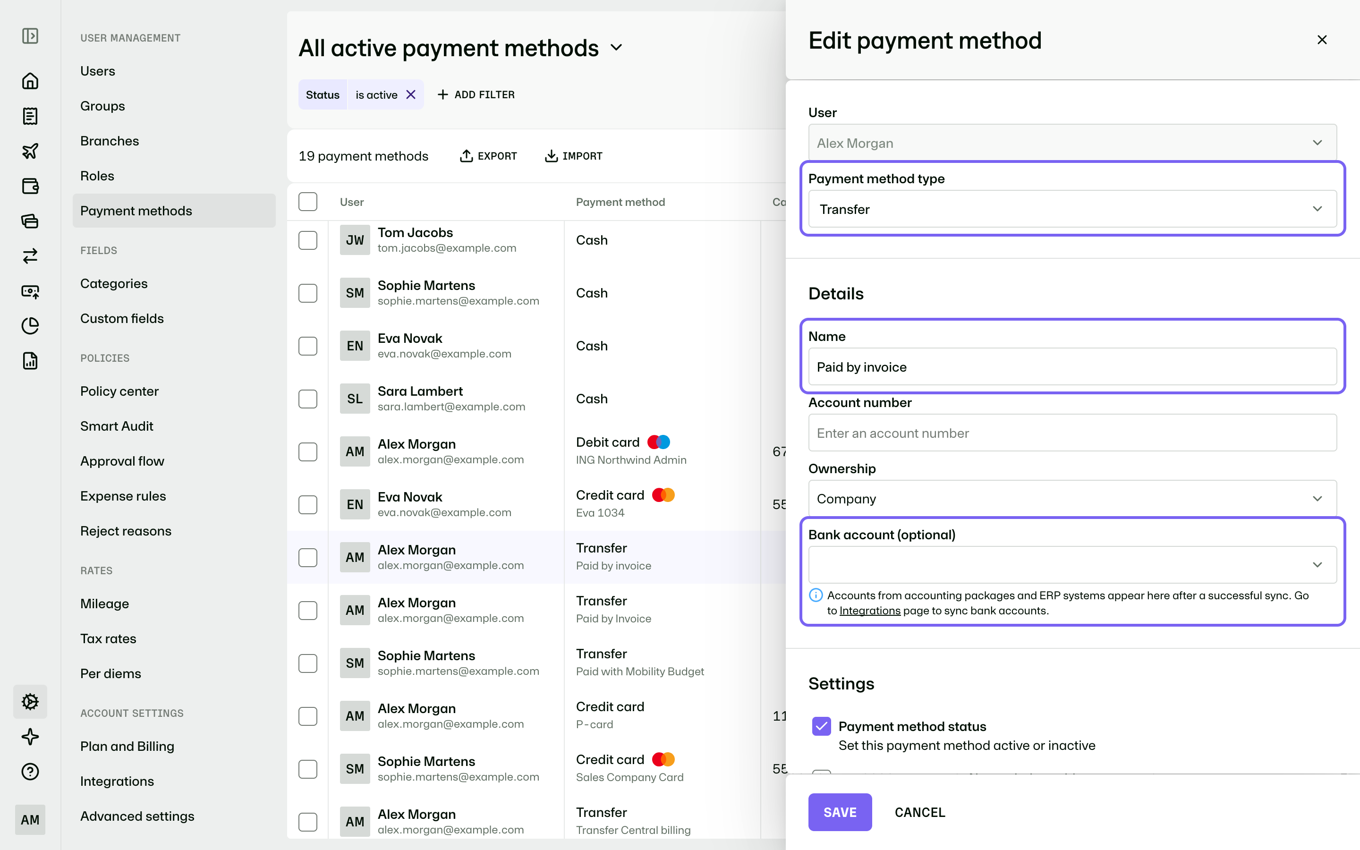Toggle the sidebar collapse icon
This screenshot has width=1360, height=850.
pos(30,36)
